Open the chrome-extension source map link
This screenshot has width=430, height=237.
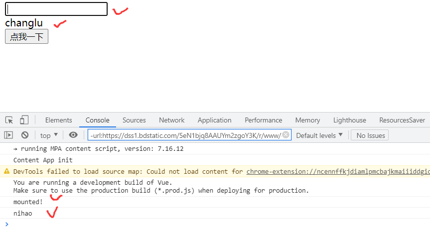coord(338,171)
